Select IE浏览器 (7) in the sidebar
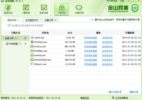This screenshot has height=100, width=142. 15,44
